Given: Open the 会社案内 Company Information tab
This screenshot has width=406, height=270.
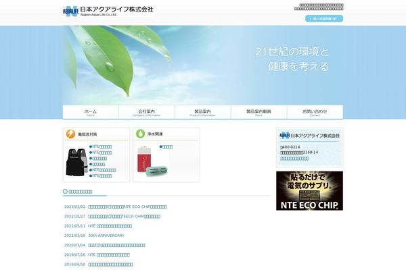Looking at the screenshot, I should click(x=147, y=112).
